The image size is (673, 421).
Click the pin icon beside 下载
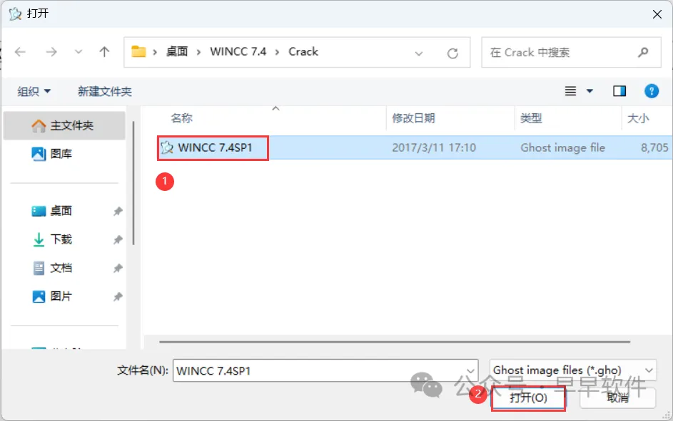point(118,240)
